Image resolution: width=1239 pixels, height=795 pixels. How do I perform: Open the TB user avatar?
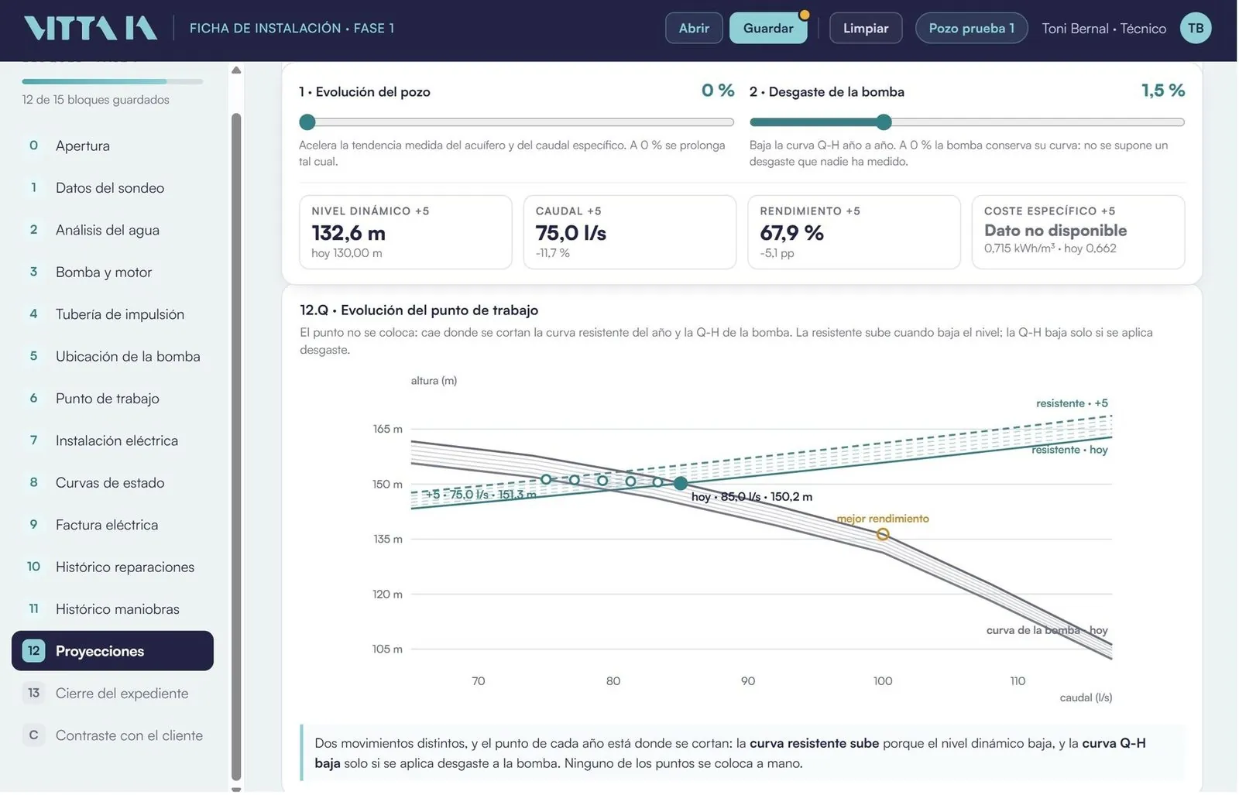pyautogui.click(x=1196, y=28)
